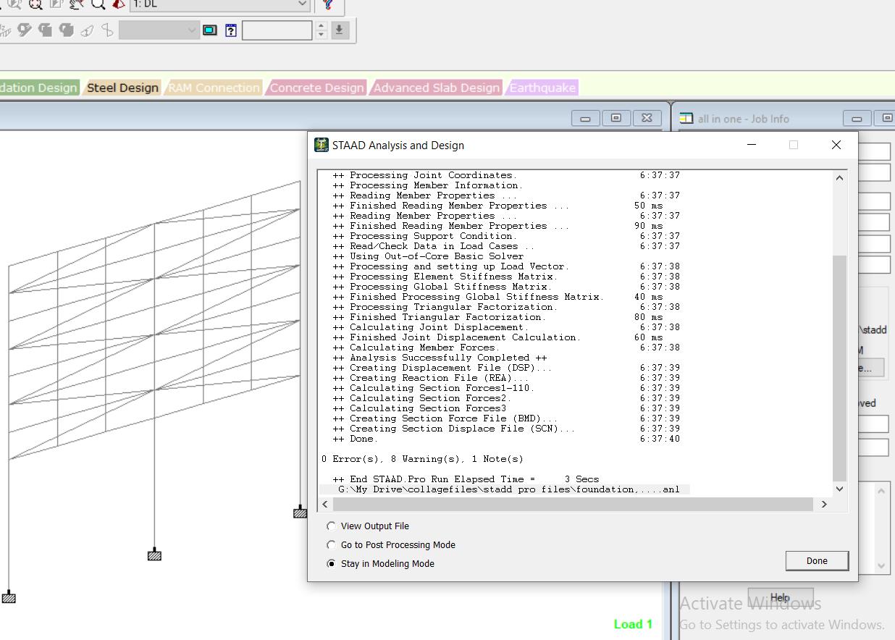The width and height of the screenshot is (895, 640).
Task: Click the green Load 1 label in model view
Action: click(633, 624)
